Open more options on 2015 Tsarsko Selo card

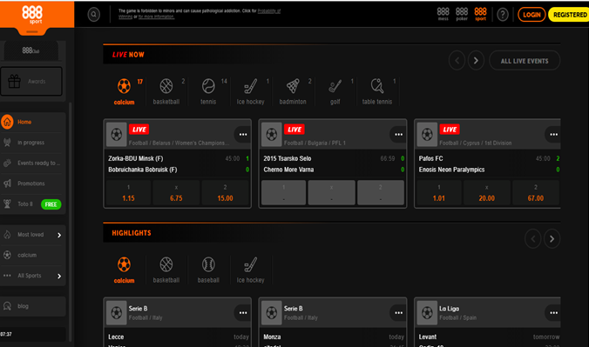(x=398, y=134)
